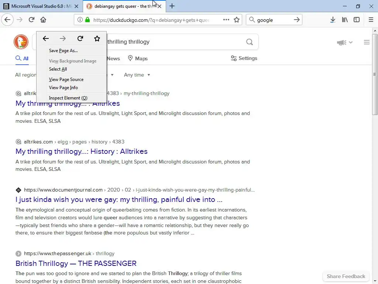Click alltrikes.com history 4383 breadcrumb URL
The height and width of the screenshot is (284, 378).
(74, 142)
